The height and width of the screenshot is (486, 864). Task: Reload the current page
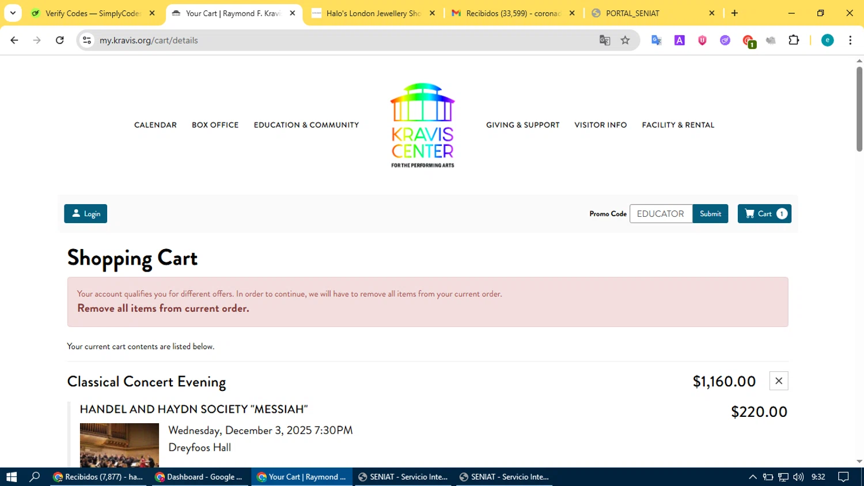tap(60, 40)
